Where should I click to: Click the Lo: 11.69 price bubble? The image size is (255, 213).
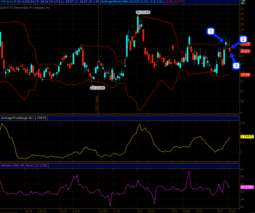tap(98, 88)
